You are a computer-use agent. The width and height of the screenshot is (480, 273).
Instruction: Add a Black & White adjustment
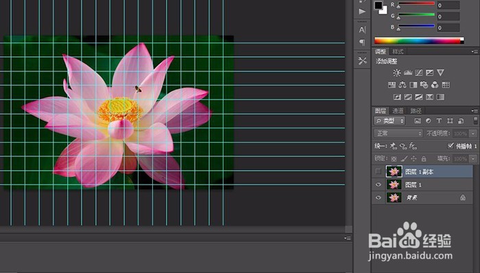413,85
